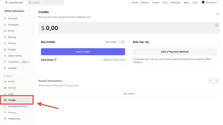Click the external link icon beside View Usage
The width and height of the screenshot is (223, 125).
[55, 59]
